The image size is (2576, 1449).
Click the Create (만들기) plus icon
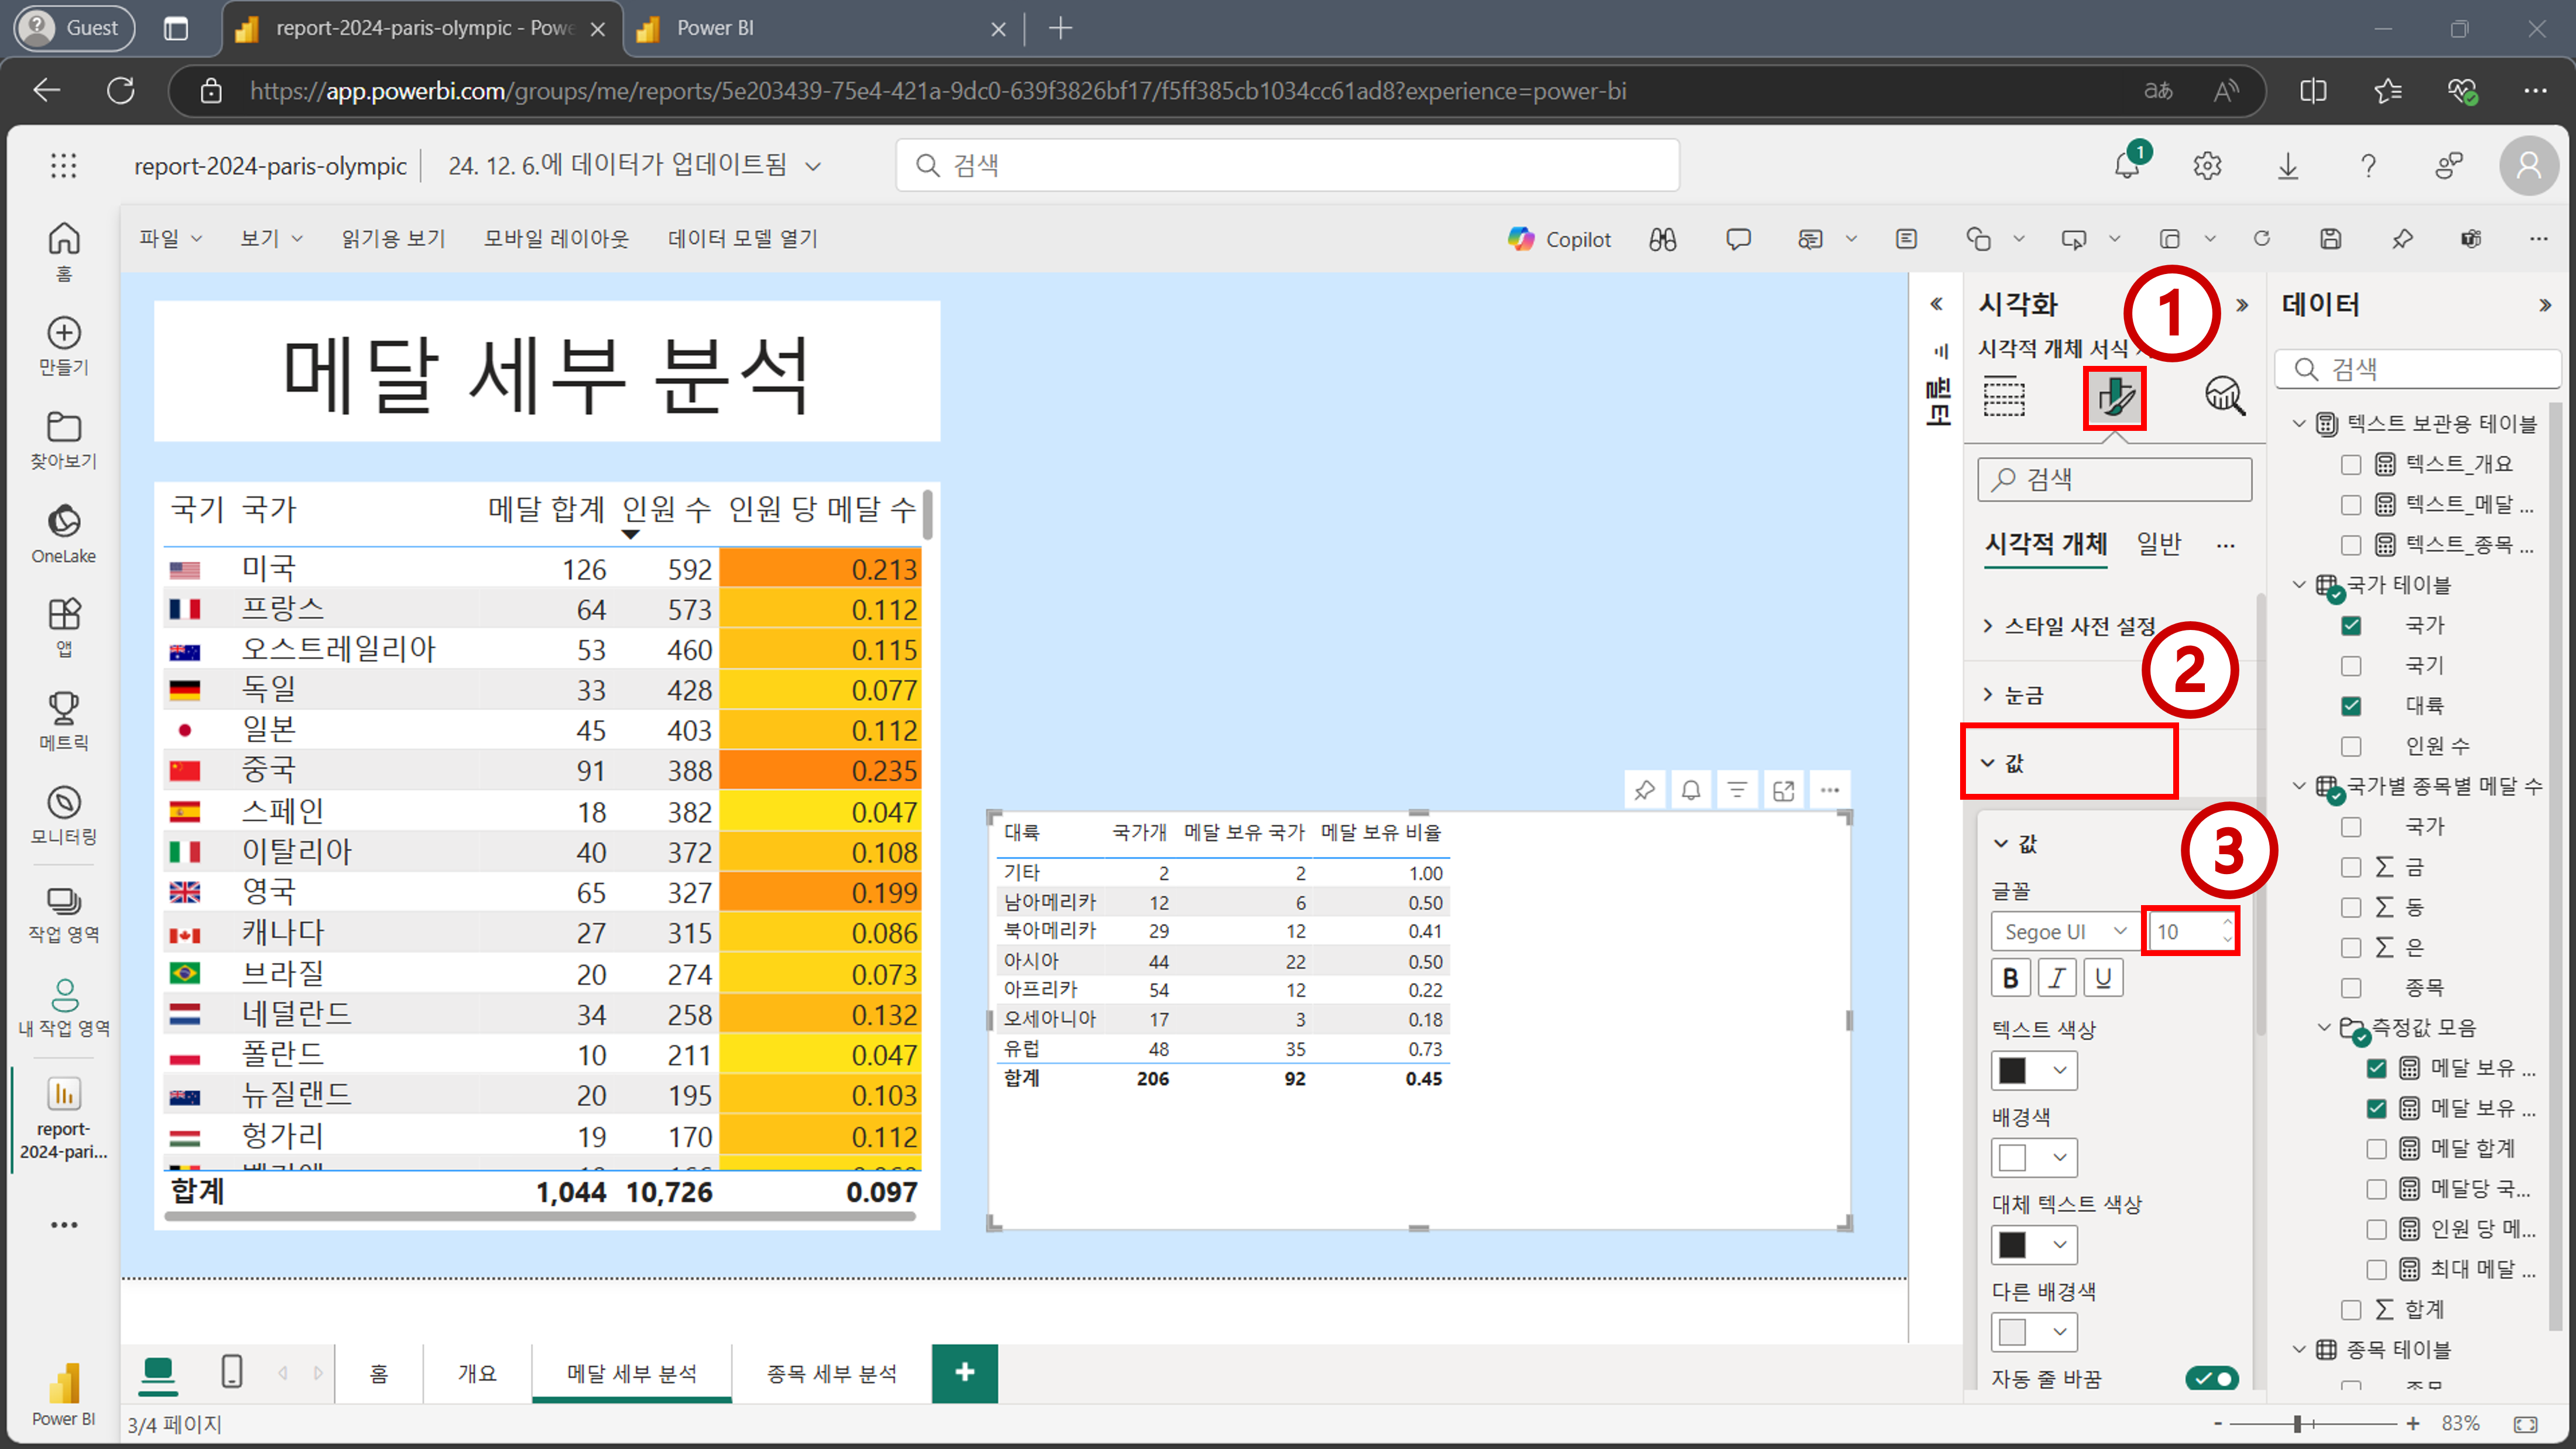[64, 333]
